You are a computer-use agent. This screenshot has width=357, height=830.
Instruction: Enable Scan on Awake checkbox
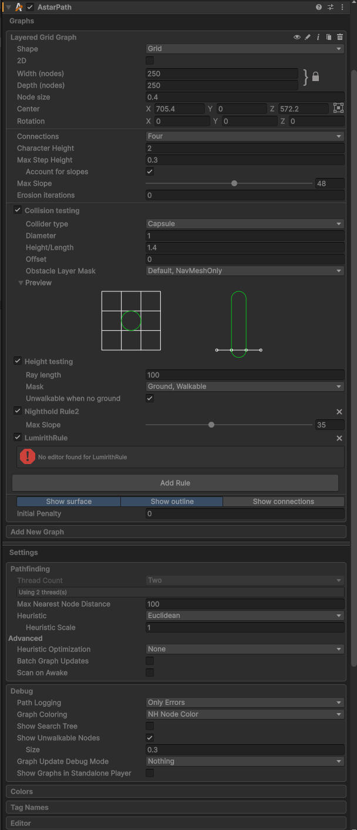[x=150, y=673]
